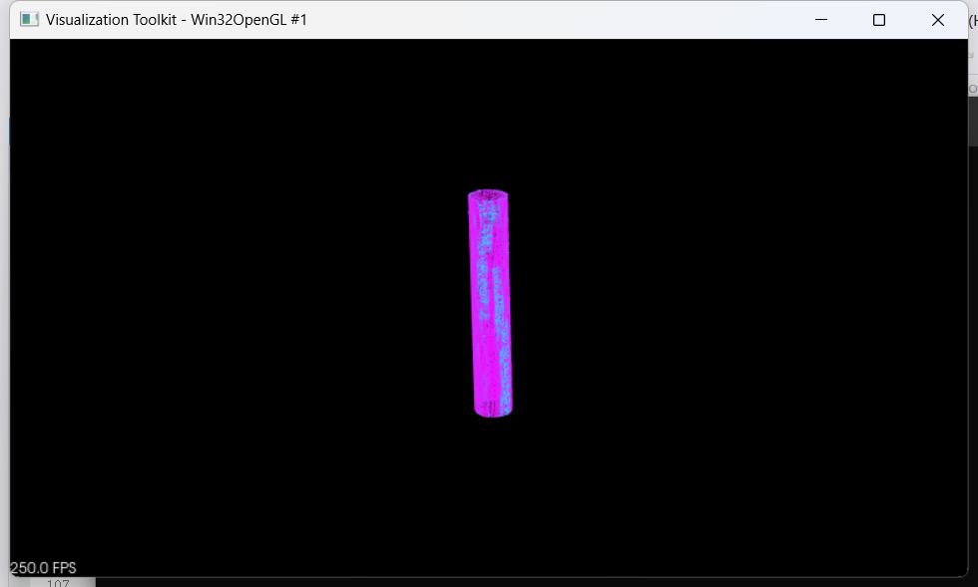Minimize the Visualization Toolkit window
The height and width of the screenshot is (587, 978).
point(821,20)
